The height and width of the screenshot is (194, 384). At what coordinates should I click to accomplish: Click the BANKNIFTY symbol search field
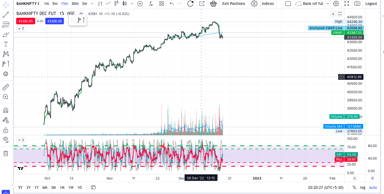click(x=27, y=4)
